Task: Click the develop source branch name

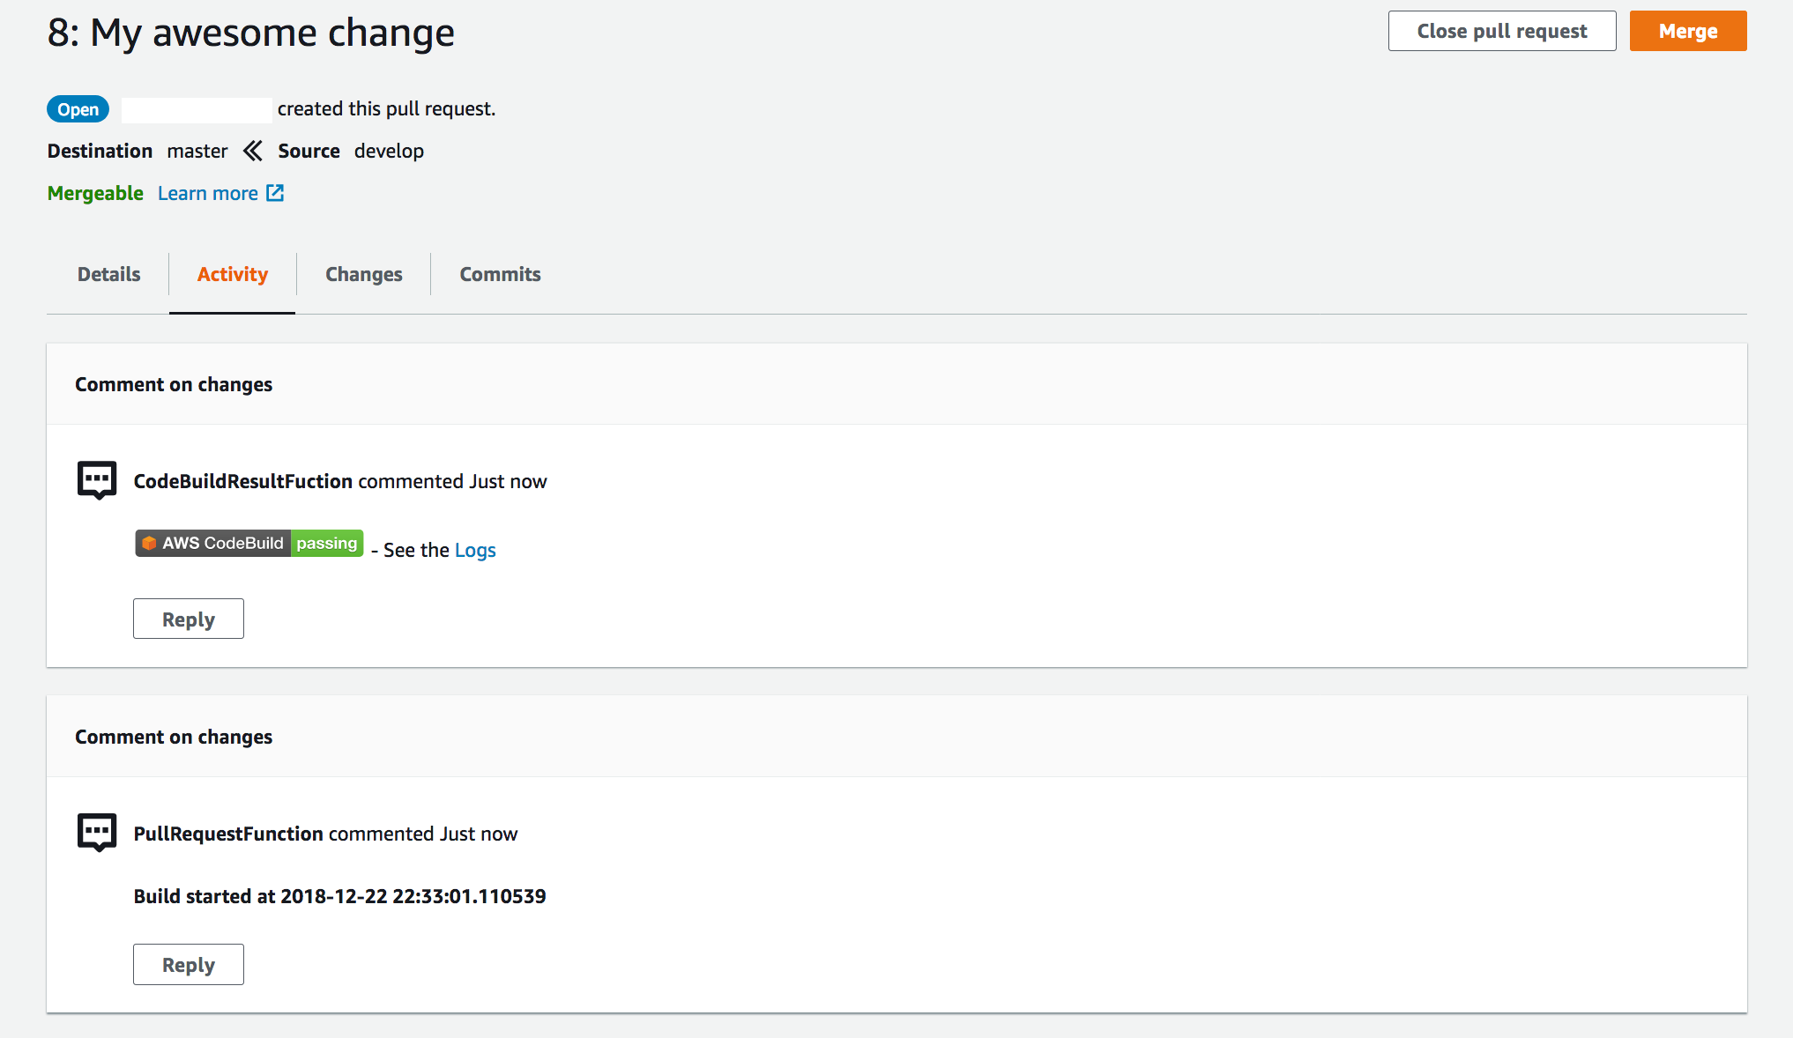Action: [389, 151]
